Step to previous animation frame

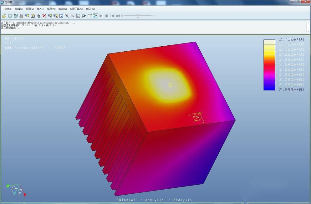[112, 16]
